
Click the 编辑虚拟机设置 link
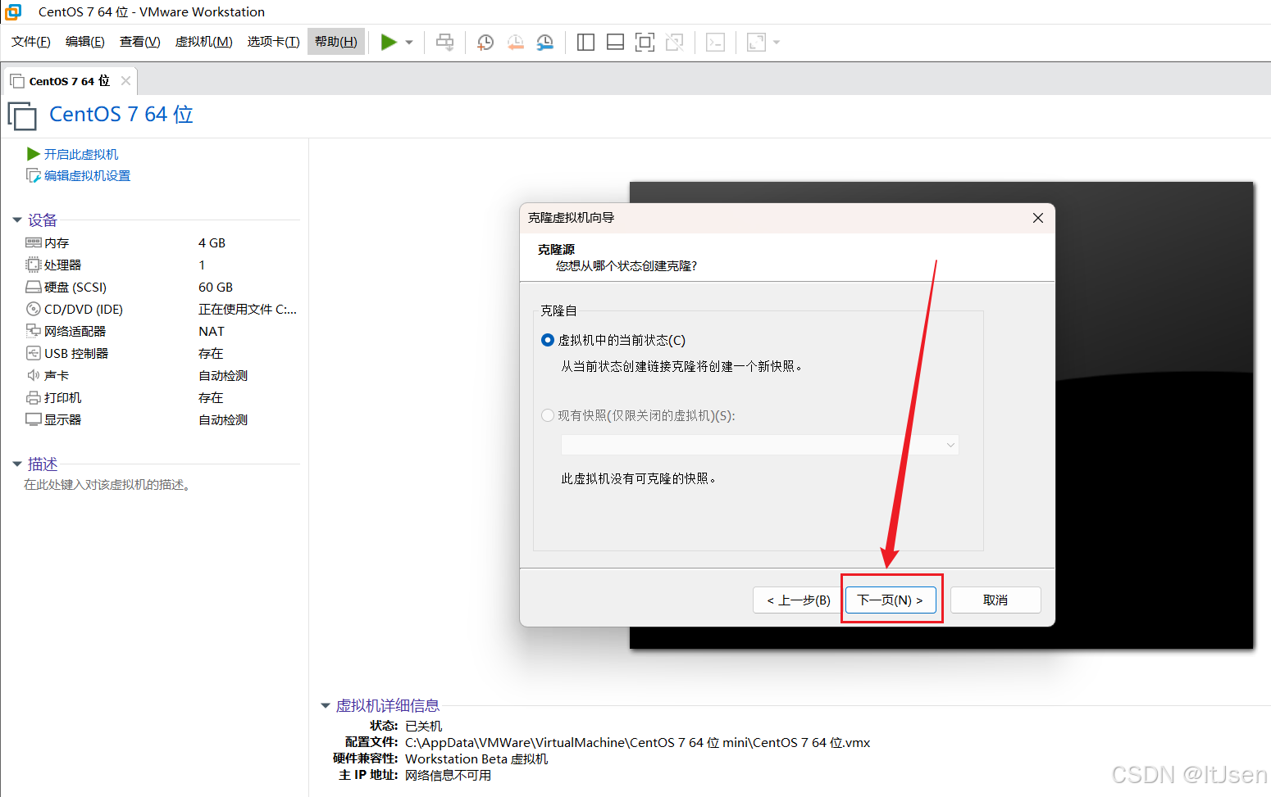87,175
